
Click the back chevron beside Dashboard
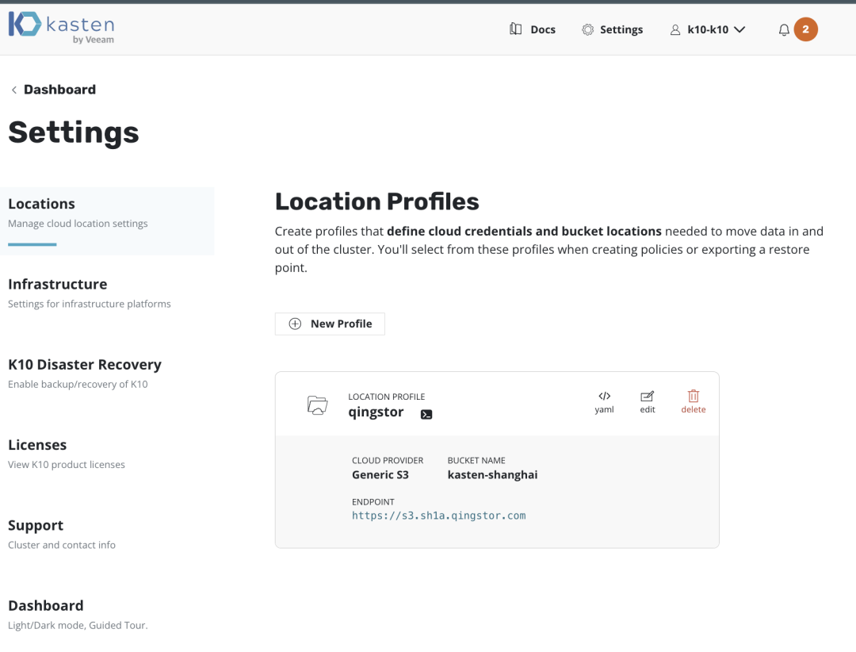[14, 90]
